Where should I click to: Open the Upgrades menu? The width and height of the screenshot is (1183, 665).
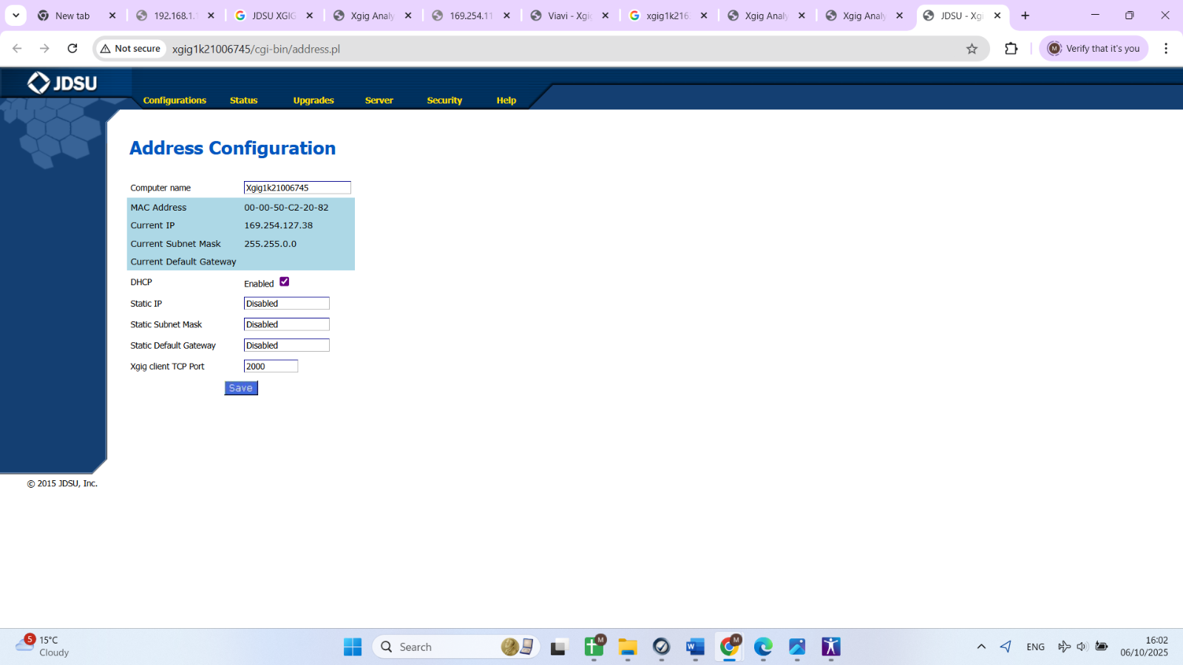point(313,100)
